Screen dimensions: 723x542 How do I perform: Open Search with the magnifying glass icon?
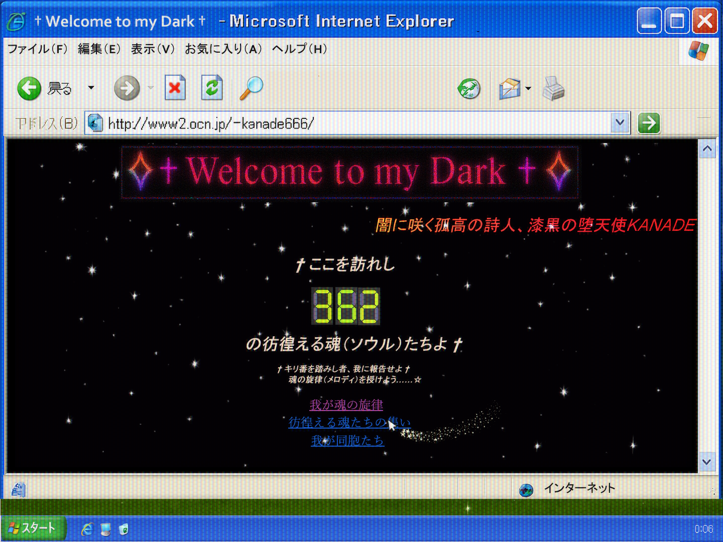pos(251,88)
